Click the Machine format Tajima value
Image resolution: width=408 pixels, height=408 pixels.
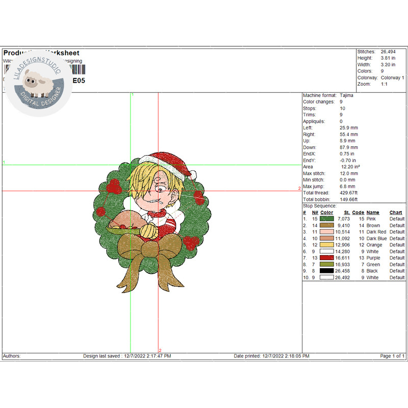click(348, 95)
